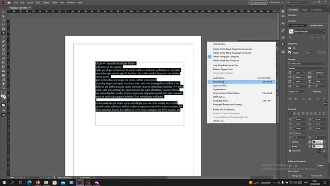
Task: Enable the Border checkbox
Action: [290, 146]
